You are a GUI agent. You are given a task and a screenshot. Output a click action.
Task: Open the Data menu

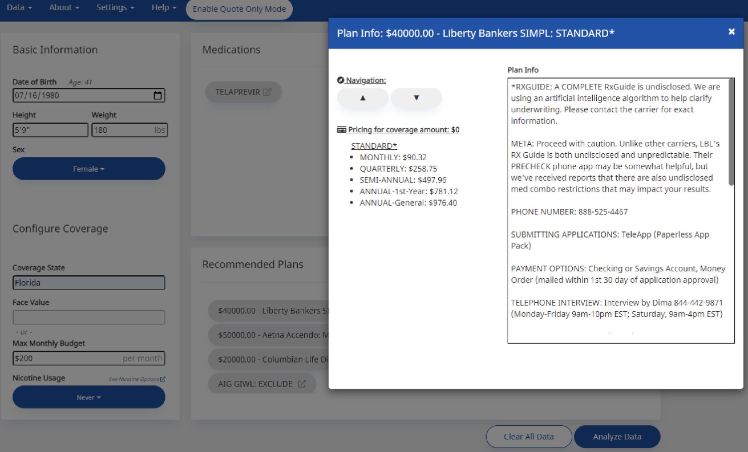(19, 7)
